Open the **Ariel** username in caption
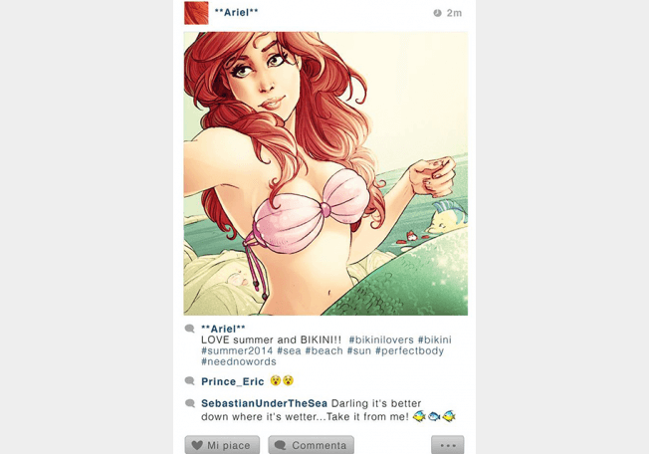649x454 pixels. [223, 329]
